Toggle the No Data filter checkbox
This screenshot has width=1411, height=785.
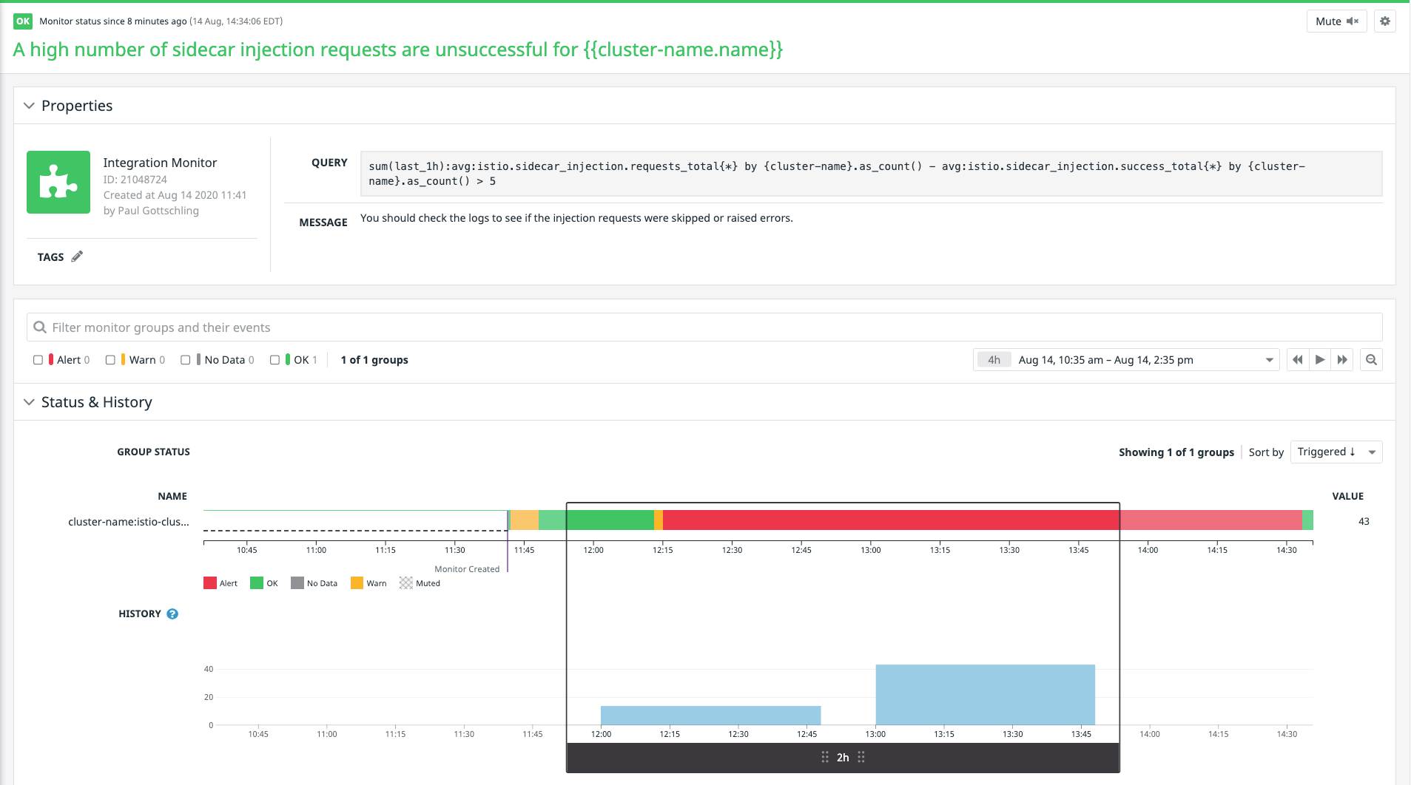click(x=185, y=360)
